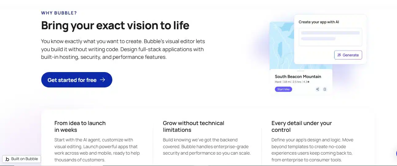
Task: Click the drag handle atop the hike card
Action: point(301,71)
